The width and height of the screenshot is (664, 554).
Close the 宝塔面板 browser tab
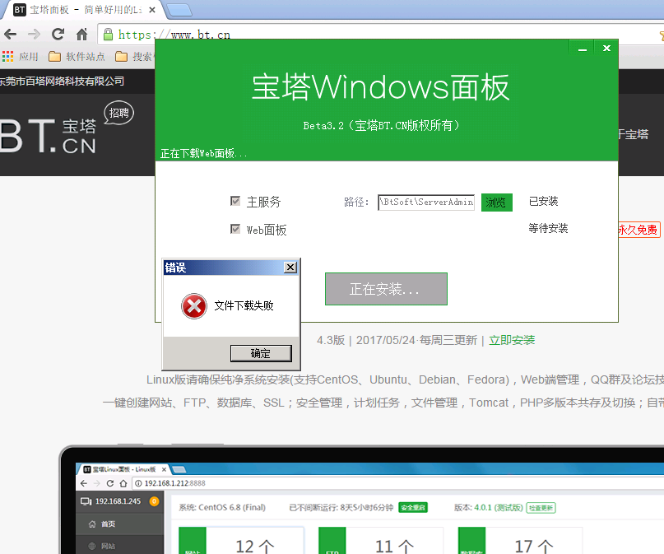click(152, 10)
